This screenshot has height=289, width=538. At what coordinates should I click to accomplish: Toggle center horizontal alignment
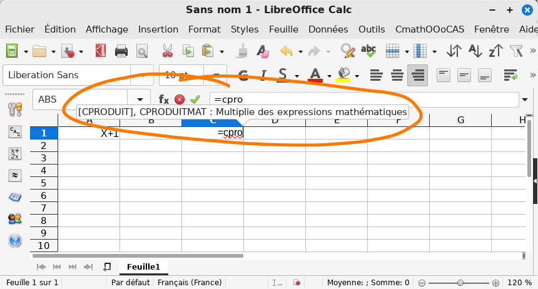tap(397, 76)
